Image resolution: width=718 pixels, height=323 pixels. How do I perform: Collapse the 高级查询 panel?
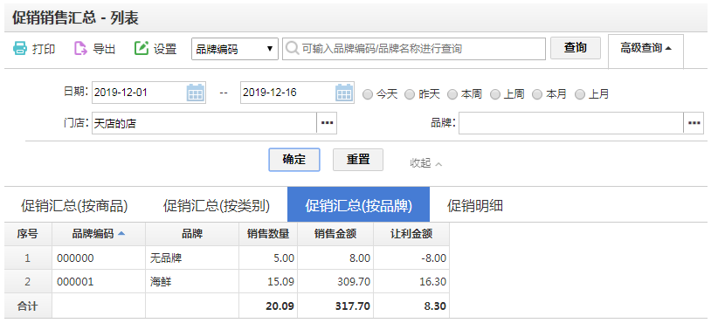646,49
